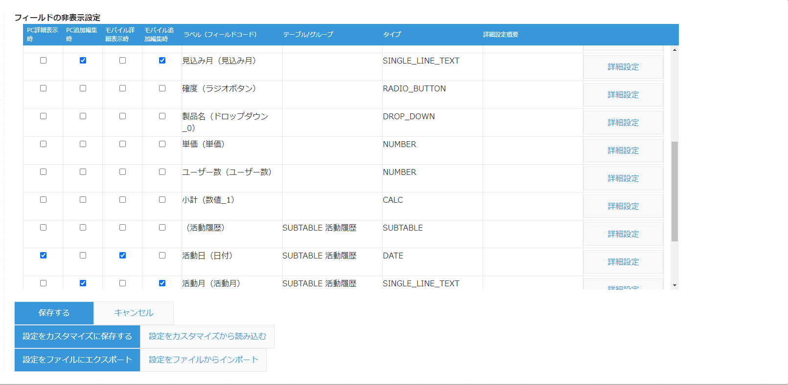Open 詳細設定 for 確度 radio button field
The height and width of the screenshot is (385, 788).
coord(623,95)
